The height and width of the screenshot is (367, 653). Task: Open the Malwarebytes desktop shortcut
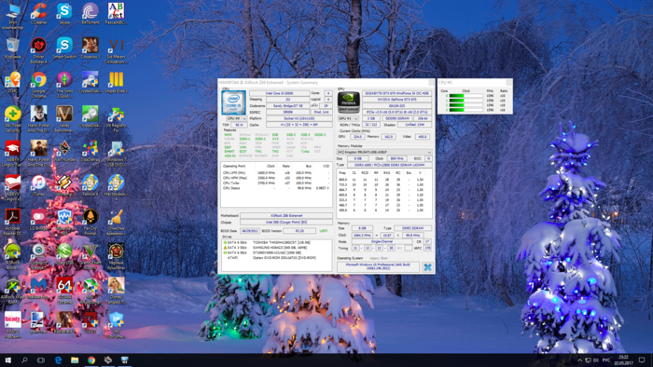click(x=39, y=288)
